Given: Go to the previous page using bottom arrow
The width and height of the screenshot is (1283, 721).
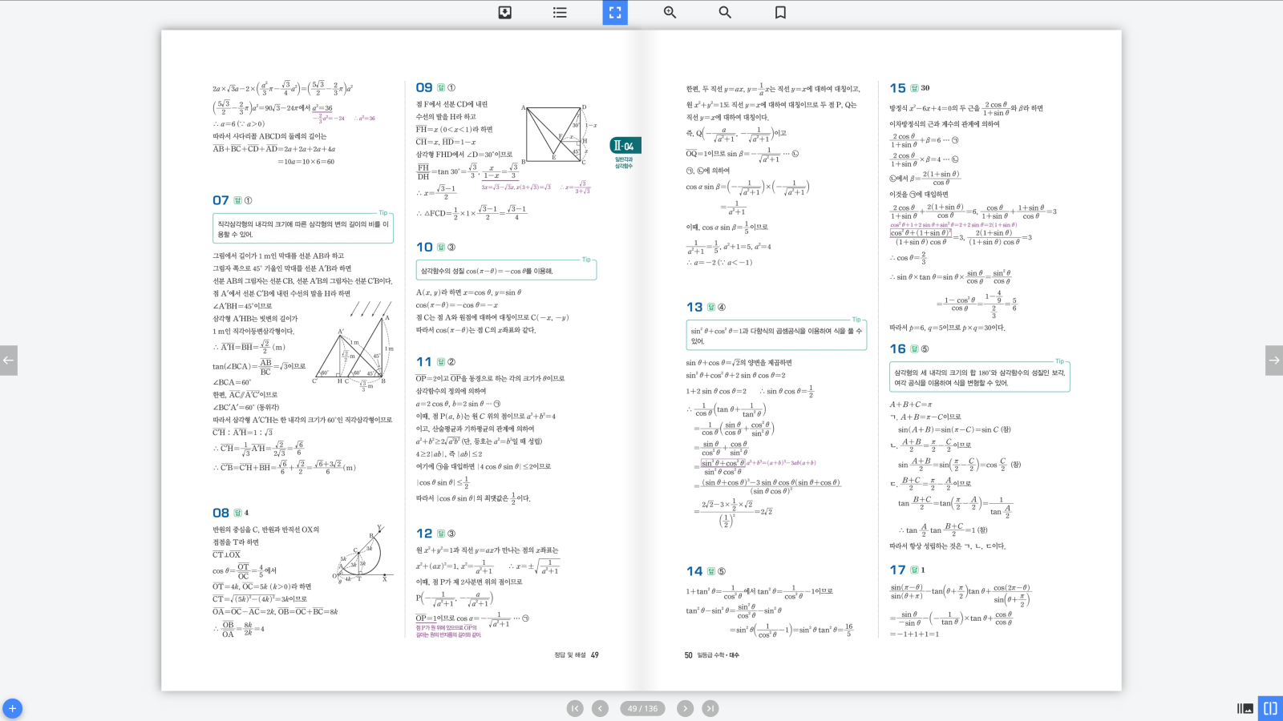Looking at the screenshot, I should coord(600,708).
